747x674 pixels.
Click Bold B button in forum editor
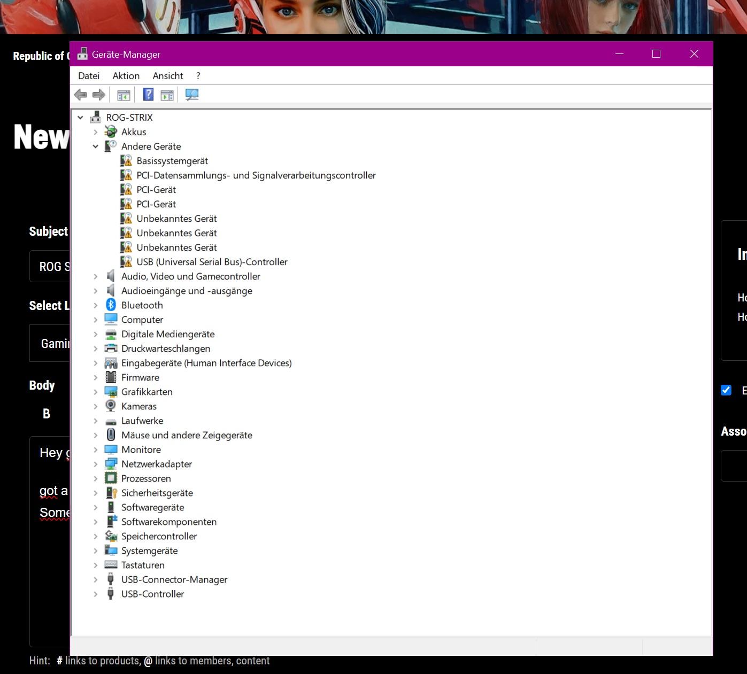[47, 414]
